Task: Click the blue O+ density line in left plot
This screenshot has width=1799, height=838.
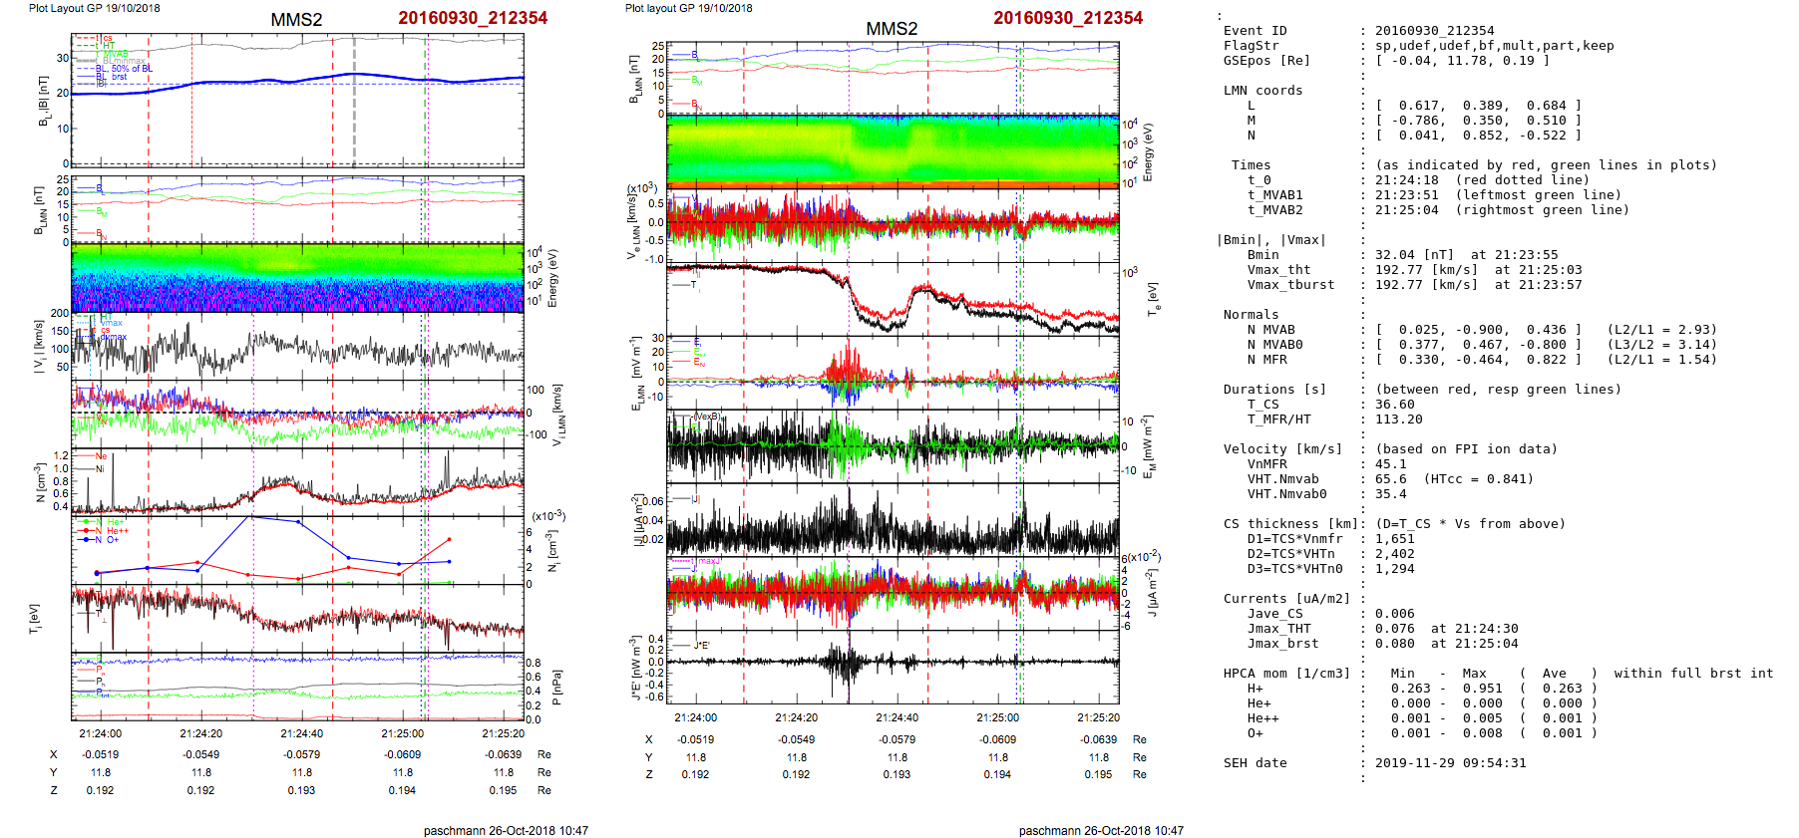Action: point(299,522)
